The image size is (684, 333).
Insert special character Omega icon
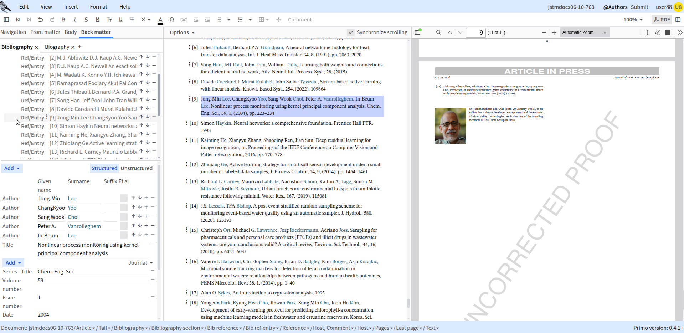coord(172,20)
